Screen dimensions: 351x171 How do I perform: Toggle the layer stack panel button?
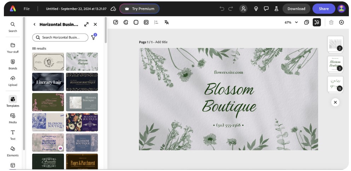[x=317, y=22]
